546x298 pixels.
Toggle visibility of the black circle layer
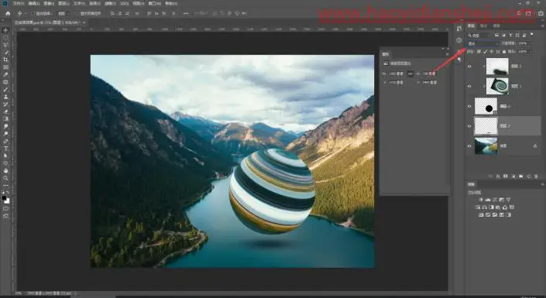point(469,106)
